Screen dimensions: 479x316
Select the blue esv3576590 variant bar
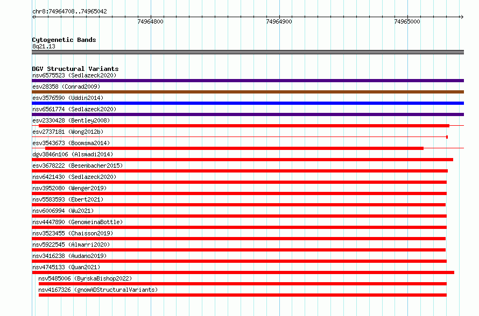248,103
